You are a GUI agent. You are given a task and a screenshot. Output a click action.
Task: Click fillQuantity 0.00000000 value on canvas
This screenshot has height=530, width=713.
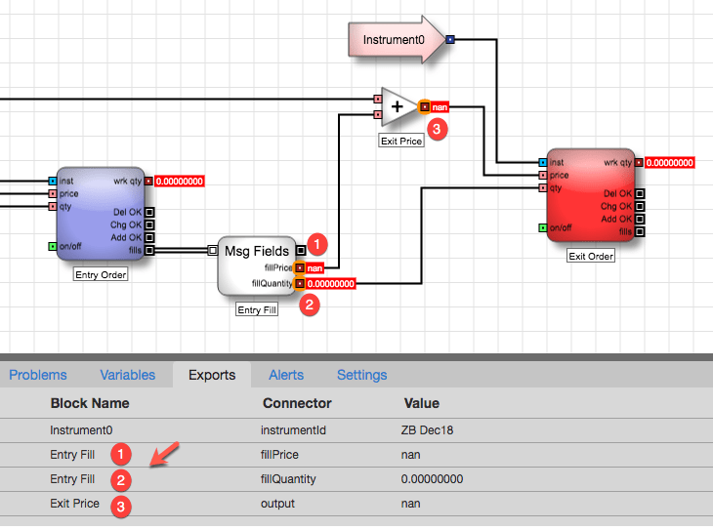click(331, 284)
